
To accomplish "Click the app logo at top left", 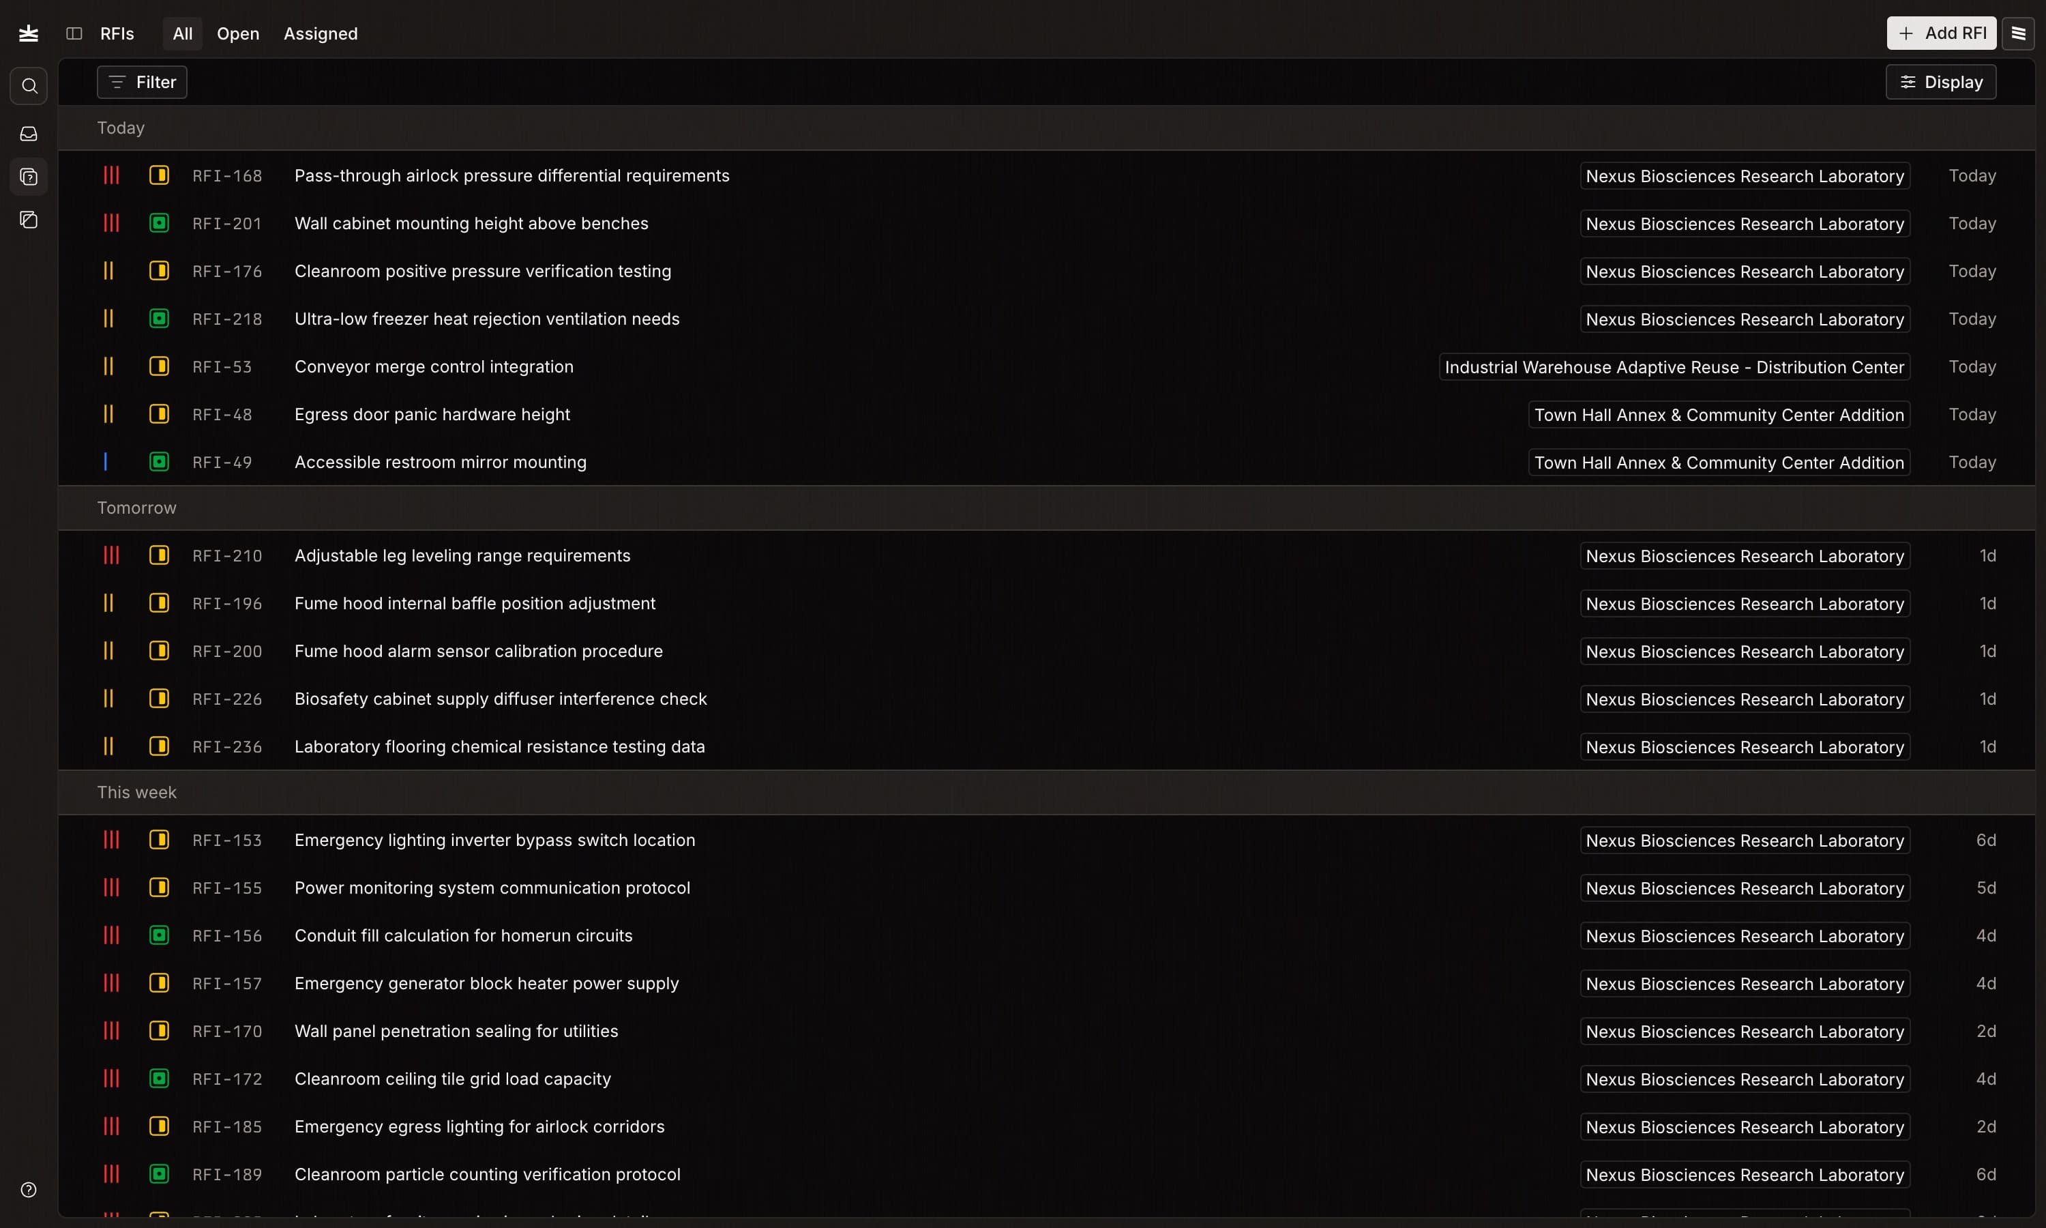I will point(29,33).
